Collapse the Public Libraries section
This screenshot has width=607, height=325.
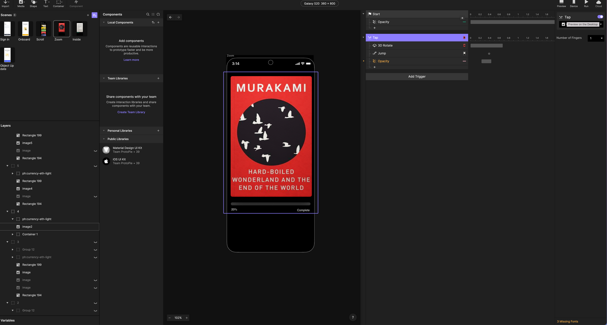click(x=104, y=139)
